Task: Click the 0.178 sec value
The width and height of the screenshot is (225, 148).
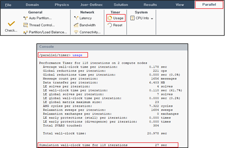Action: [x=158, y=67]
